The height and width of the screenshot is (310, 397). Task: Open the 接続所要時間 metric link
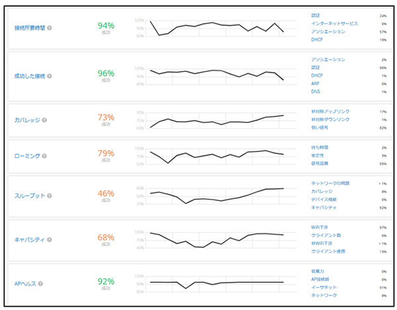(29, 28)
